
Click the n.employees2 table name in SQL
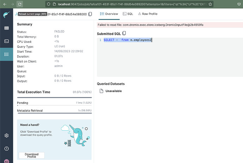(141, 40)
